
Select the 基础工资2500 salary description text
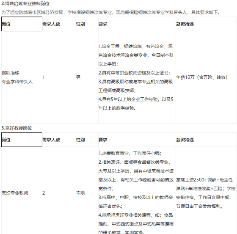pyautogui.click(x=206, y=193)
